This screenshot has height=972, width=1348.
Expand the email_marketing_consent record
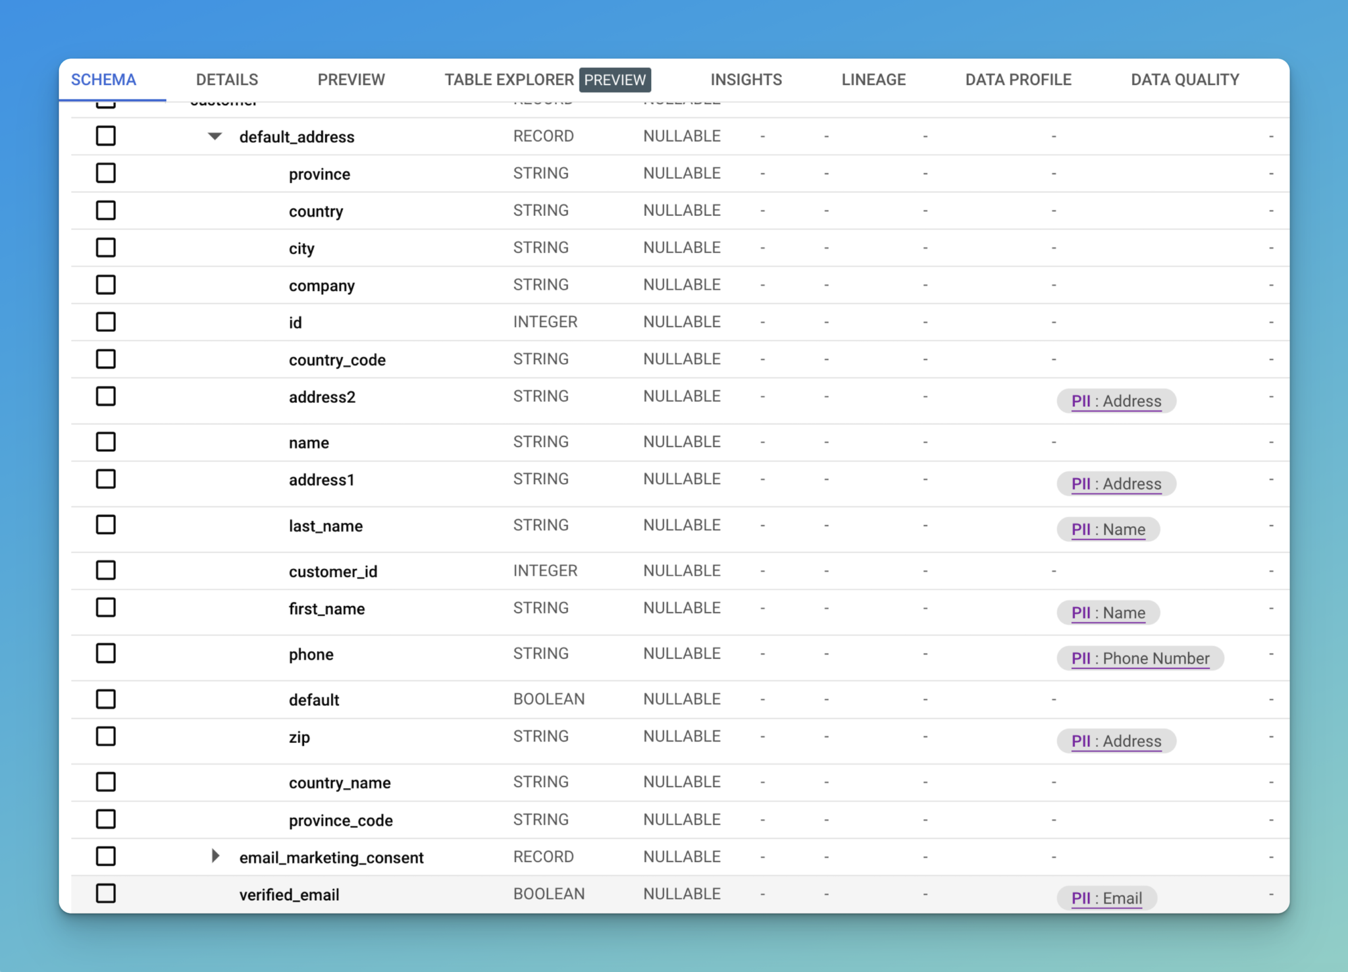click(x=215, y=856)
